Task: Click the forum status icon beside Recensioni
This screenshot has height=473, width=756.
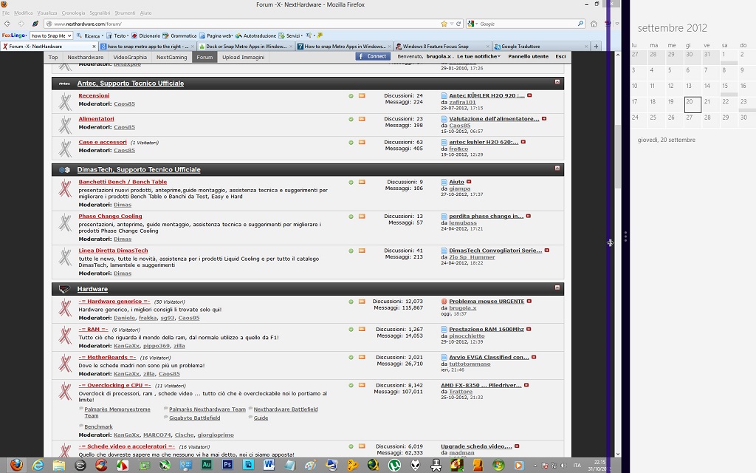Action: 65,102
